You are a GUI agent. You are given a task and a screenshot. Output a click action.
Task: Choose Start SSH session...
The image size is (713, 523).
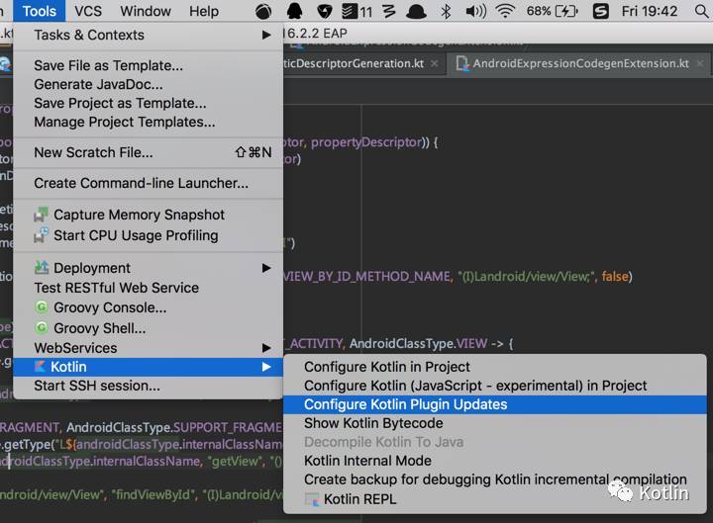(x=149, y=386)
